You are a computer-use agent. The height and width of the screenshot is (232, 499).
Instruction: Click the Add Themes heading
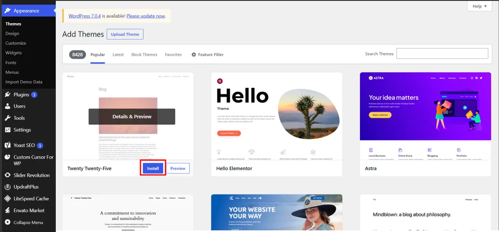pyautogui.click(x=83, y=34)
